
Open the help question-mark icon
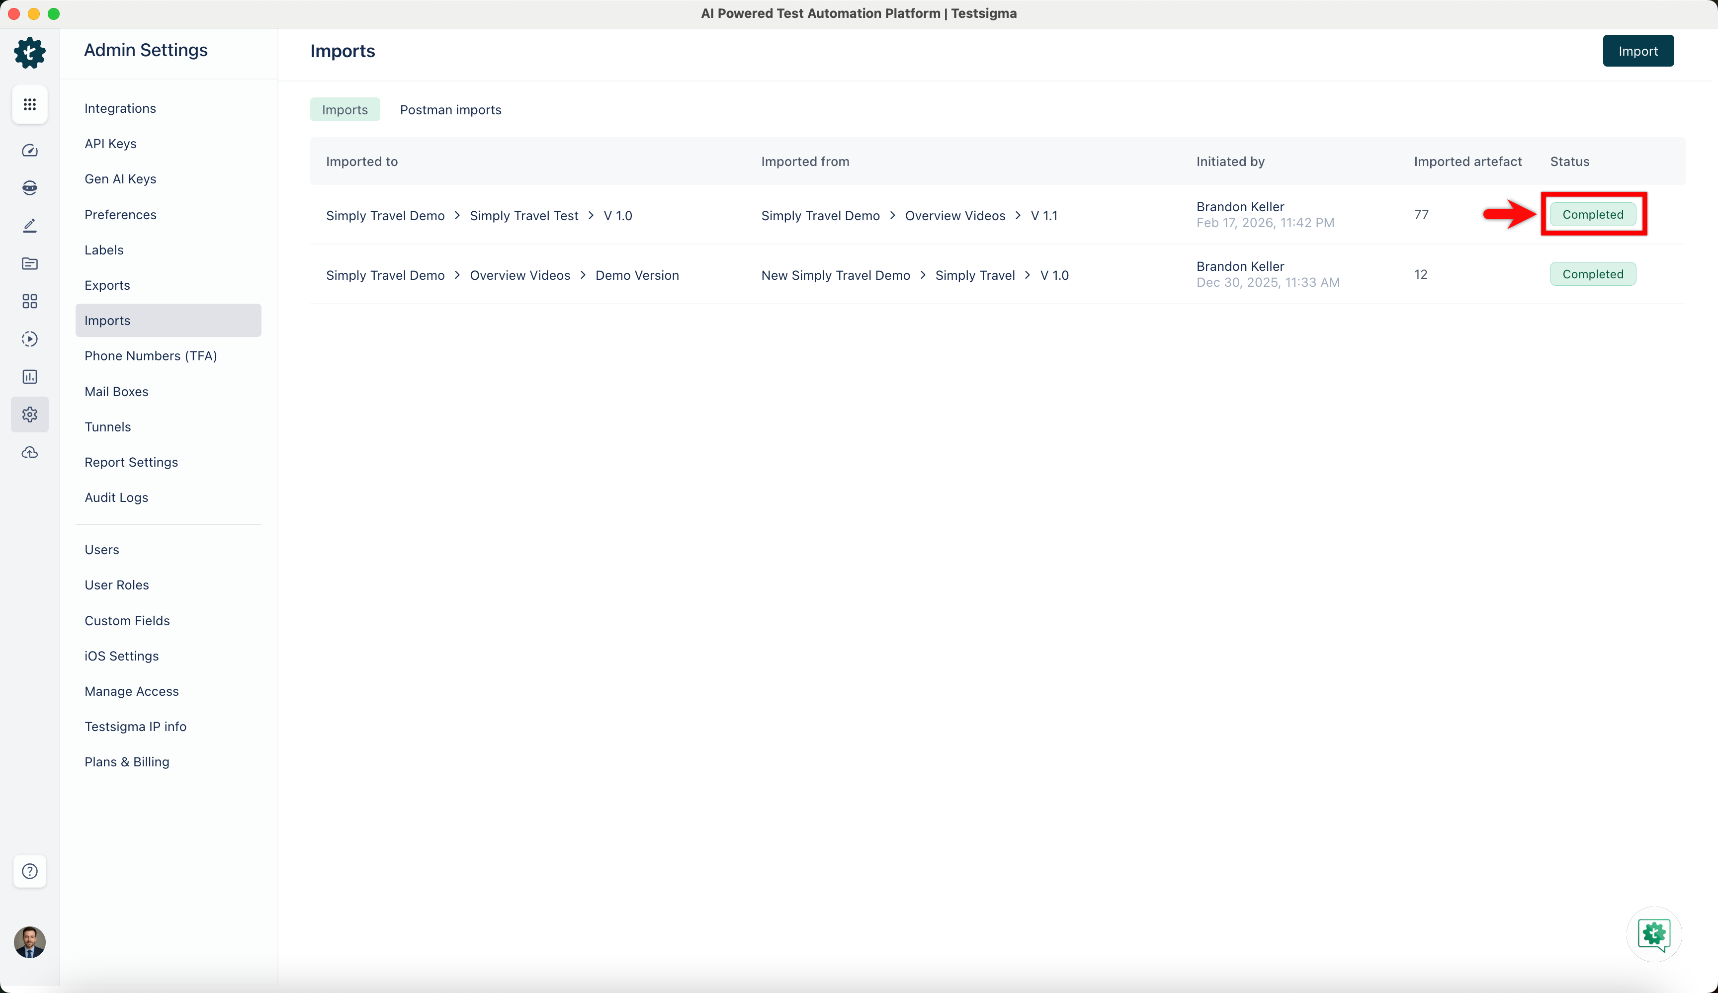coord(29,871)
